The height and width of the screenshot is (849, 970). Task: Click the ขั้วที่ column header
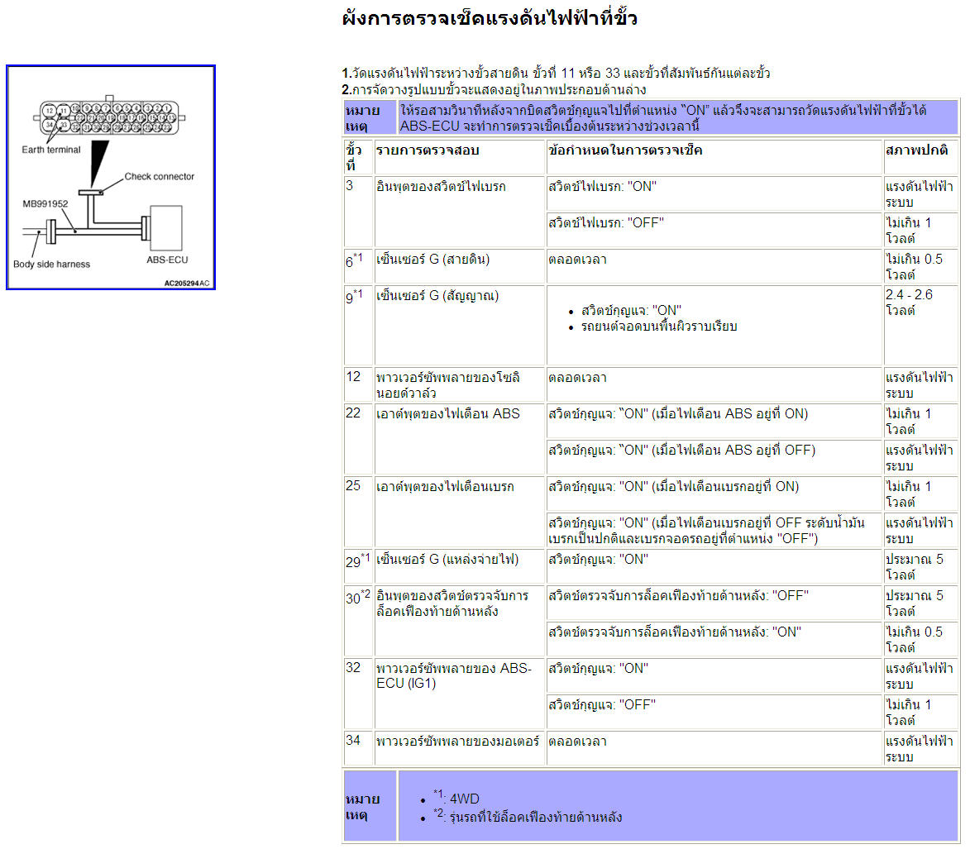coord(359,157)
